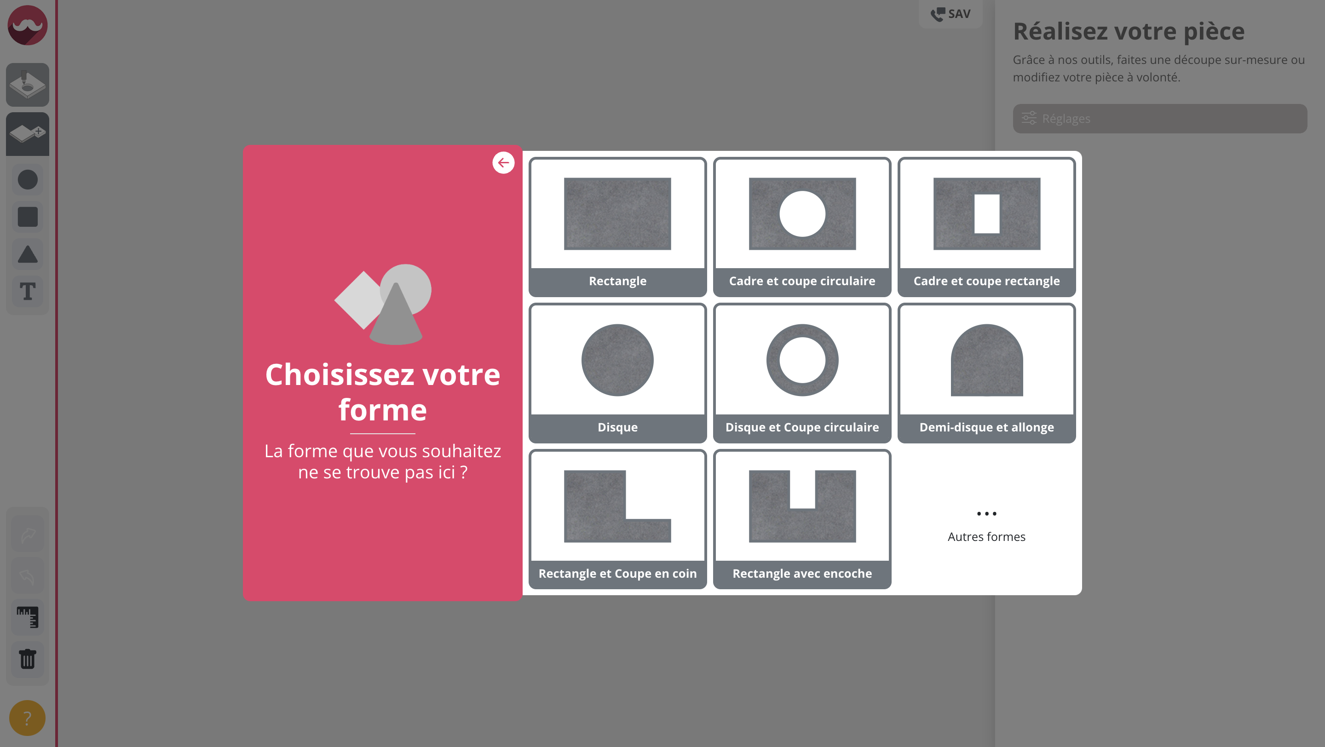
Task: Choose the Rectangle shape
Action: 617,226
